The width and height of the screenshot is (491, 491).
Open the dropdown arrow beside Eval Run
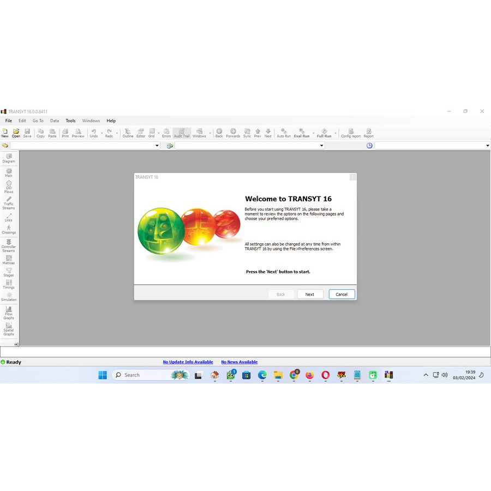tap(314, 134)
